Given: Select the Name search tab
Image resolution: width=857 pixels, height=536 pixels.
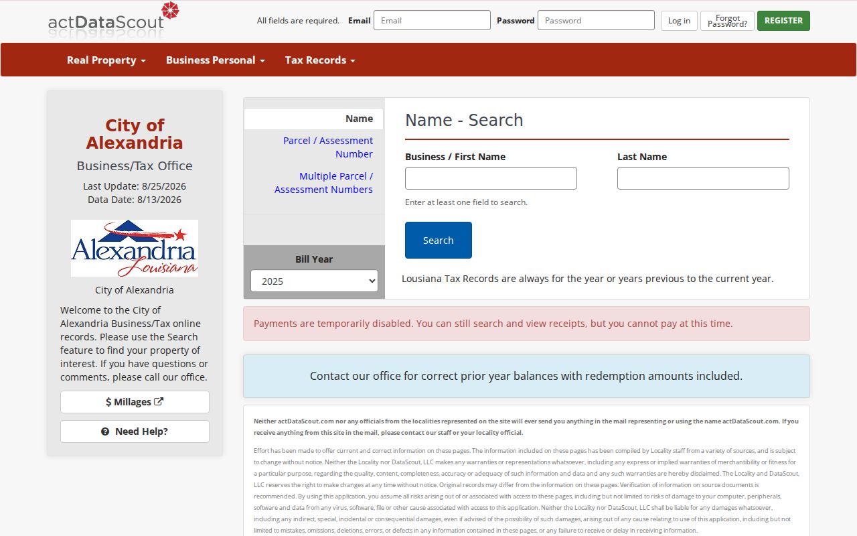Looking at the screenshot, I should 313,119.
